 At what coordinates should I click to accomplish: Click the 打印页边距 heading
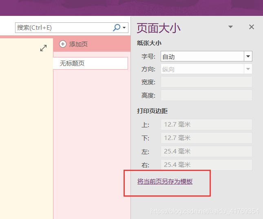pyautogui.click(x=152, y=111)
